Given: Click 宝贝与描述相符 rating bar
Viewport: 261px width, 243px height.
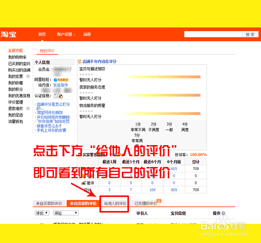Looking at the screenshot, I should pyautogui.click(x=161, y=77).
